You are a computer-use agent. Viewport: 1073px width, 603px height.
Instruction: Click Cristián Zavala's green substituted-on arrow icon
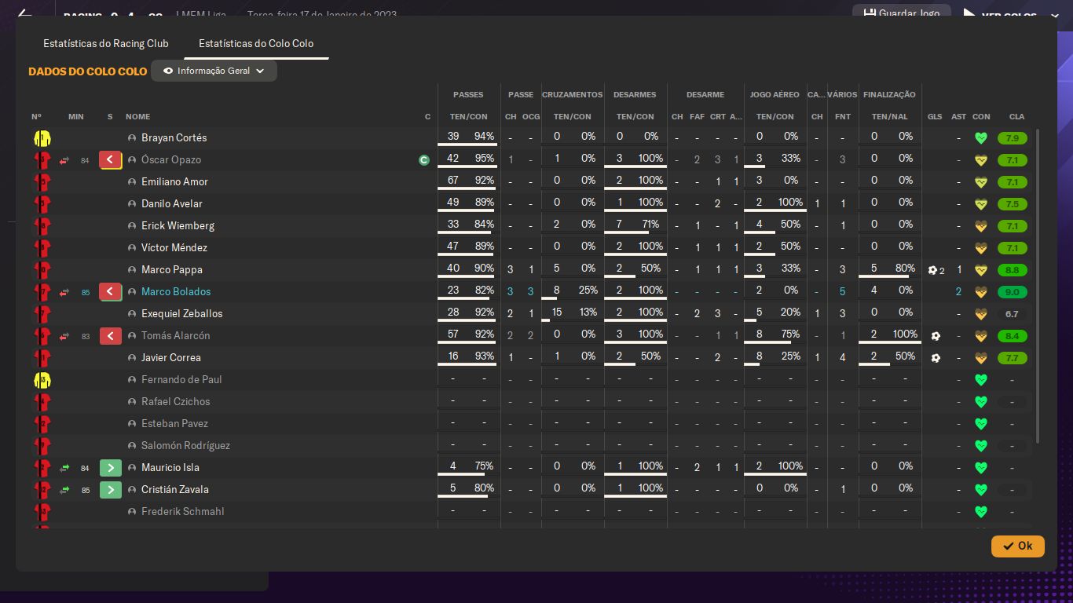click(x=111, y=490)
